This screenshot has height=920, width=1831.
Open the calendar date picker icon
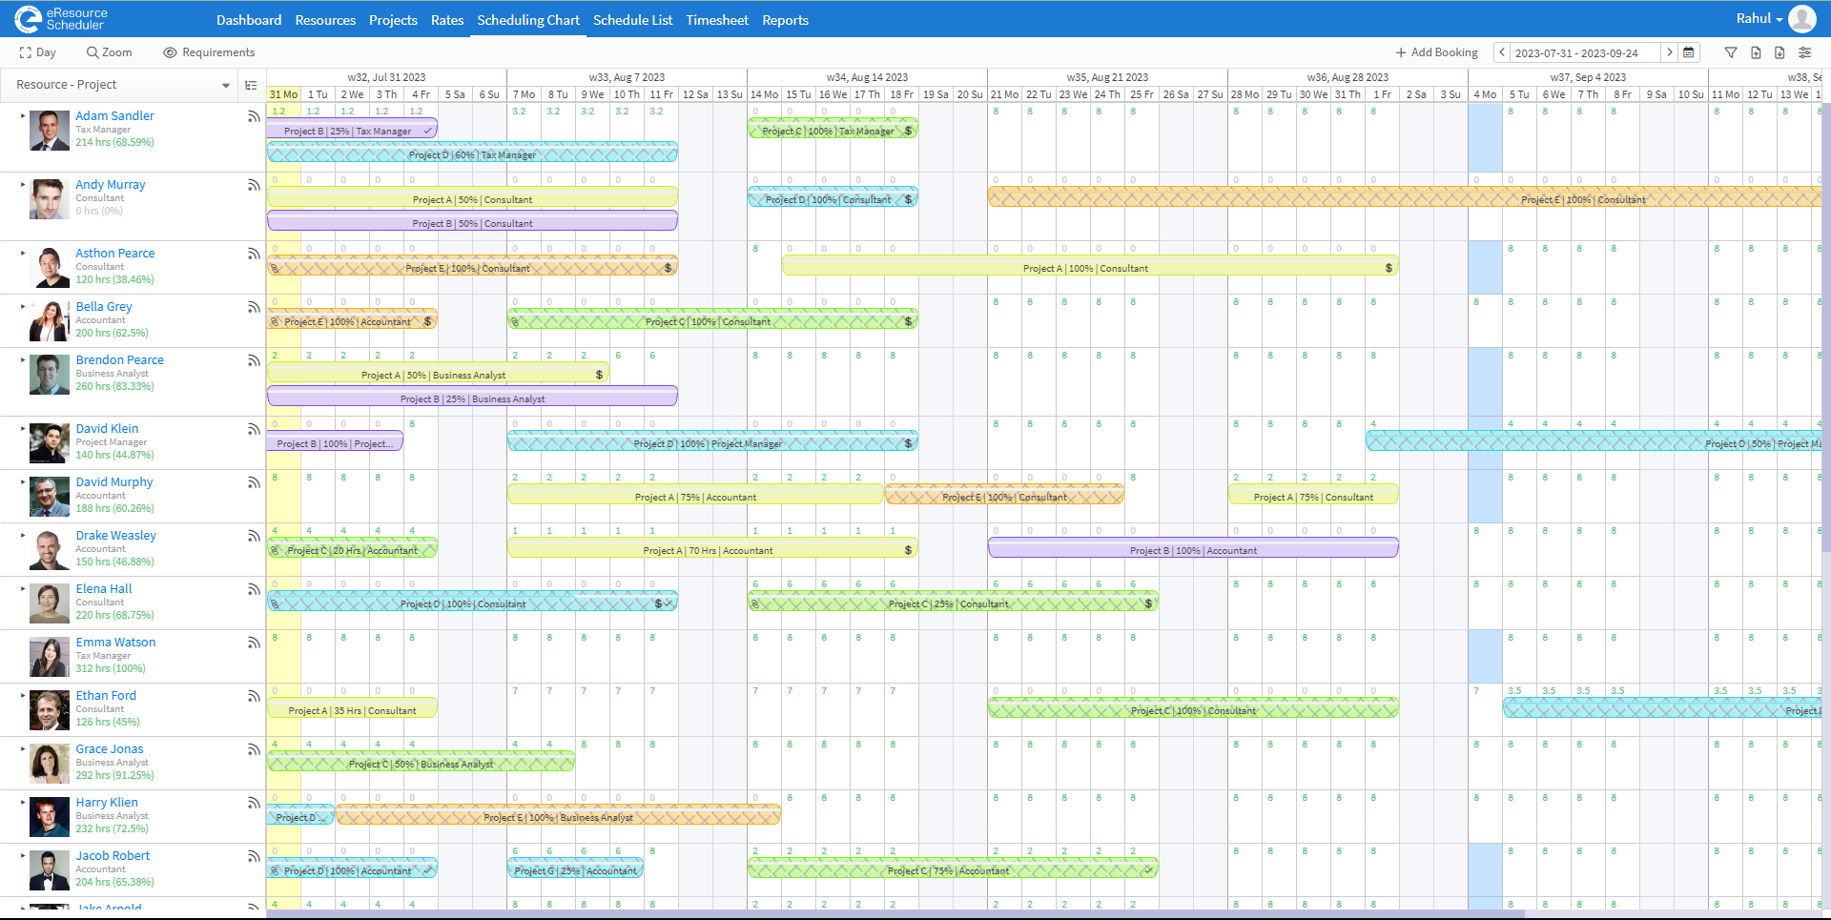tap(1689, 52)
